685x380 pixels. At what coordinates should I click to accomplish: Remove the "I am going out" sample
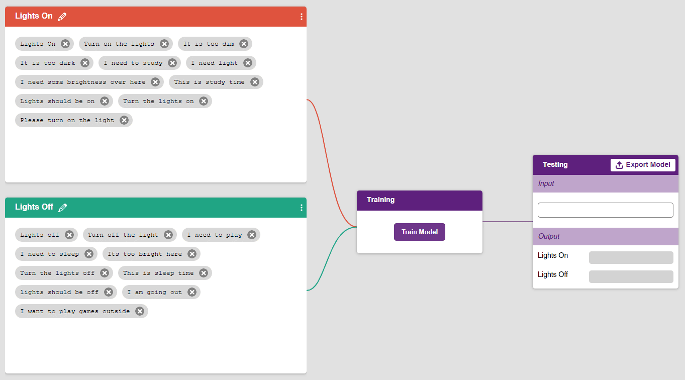click(192, 292)
